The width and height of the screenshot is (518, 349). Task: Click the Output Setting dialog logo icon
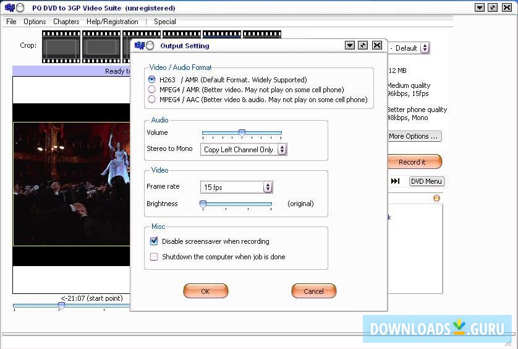(144, 45)
